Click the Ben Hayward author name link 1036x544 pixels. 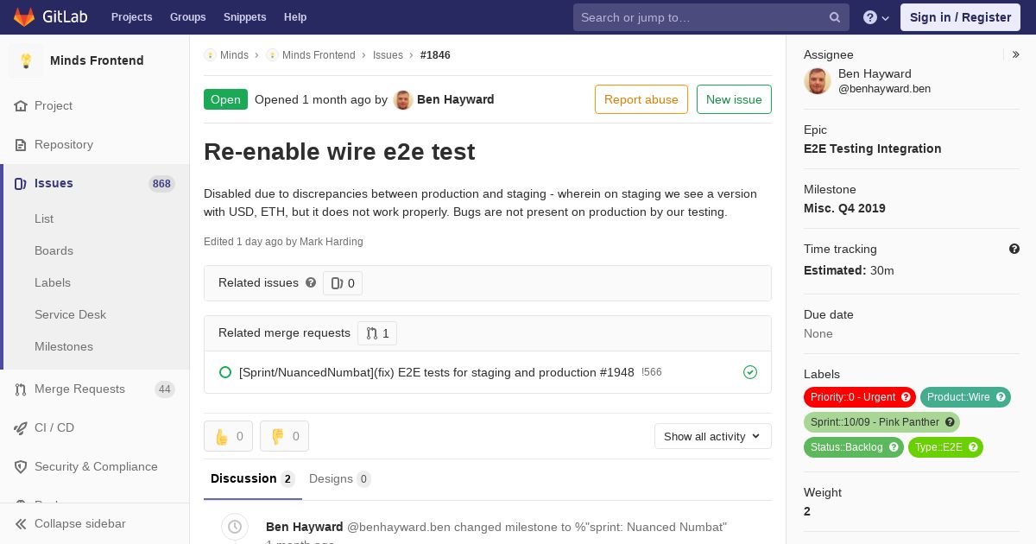pos(456,99)
